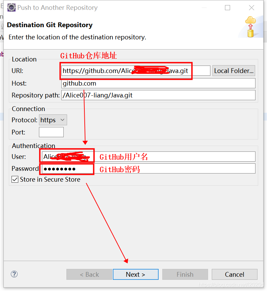Click the Cancel button
Screen dimensions: 267x291
point(234,274)
